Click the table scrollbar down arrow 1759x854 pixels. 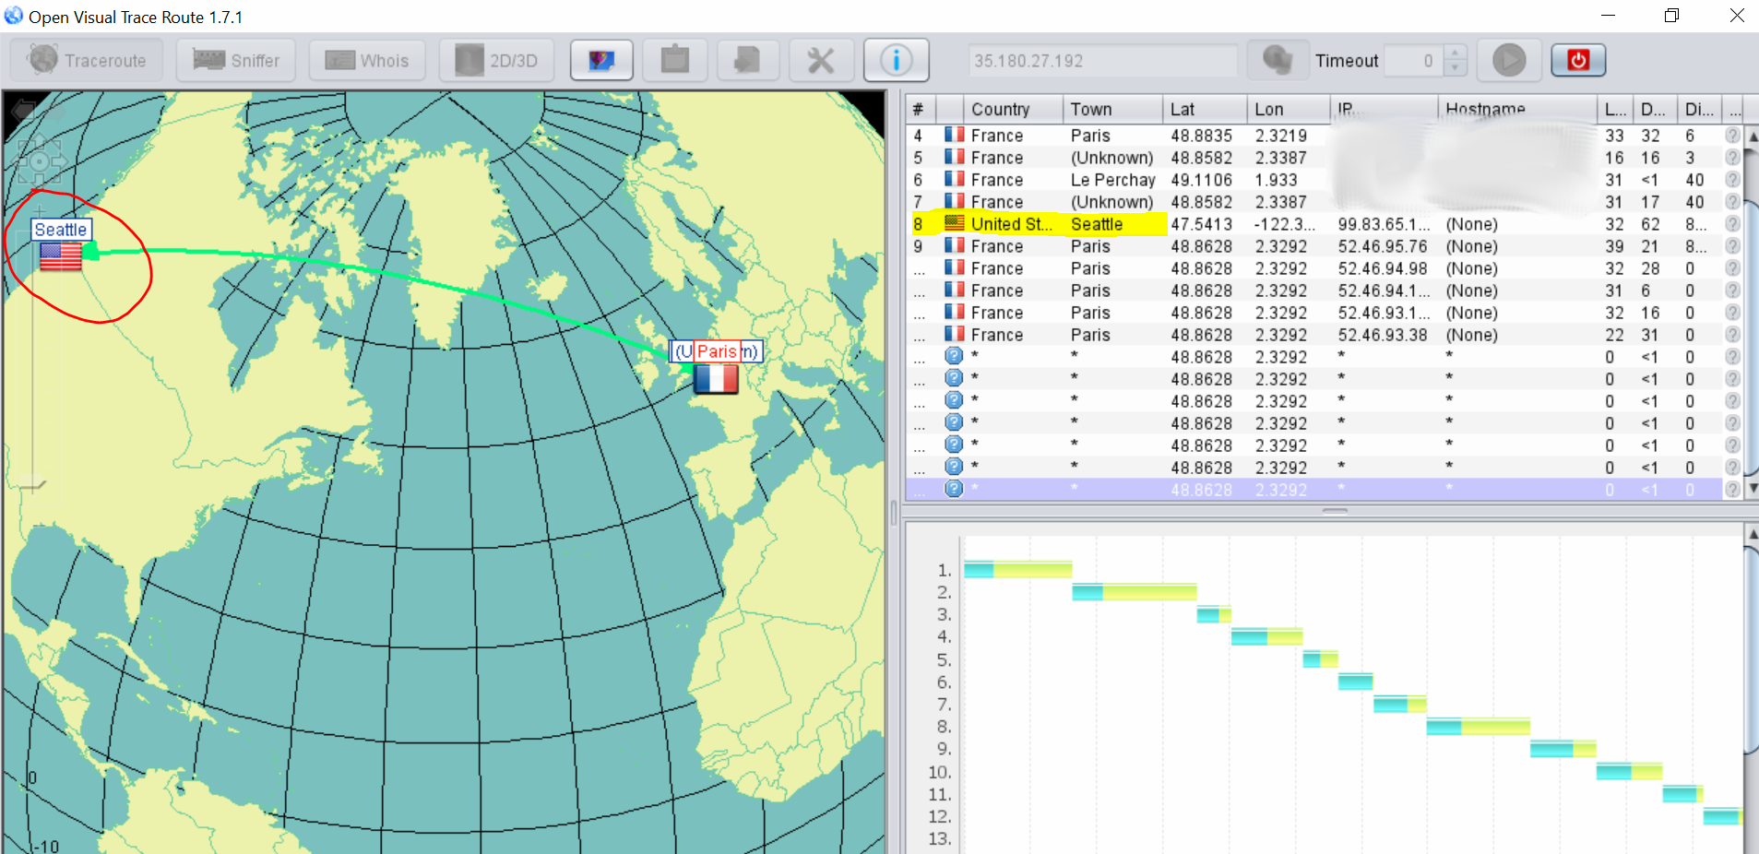point(1752,488)
